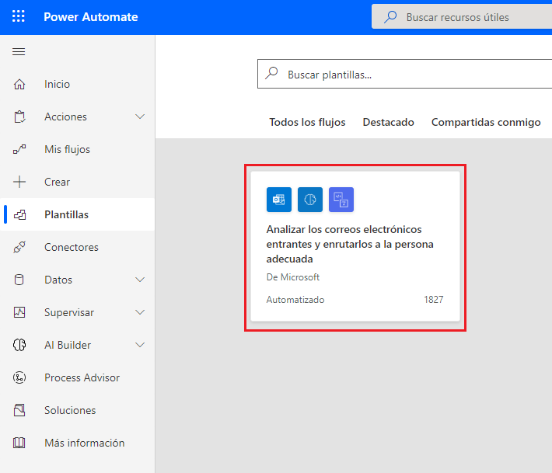Viewport: 552px width, 473px height.
Task: Select Plantillas in the sidebar
Action: tap(78, 214)
